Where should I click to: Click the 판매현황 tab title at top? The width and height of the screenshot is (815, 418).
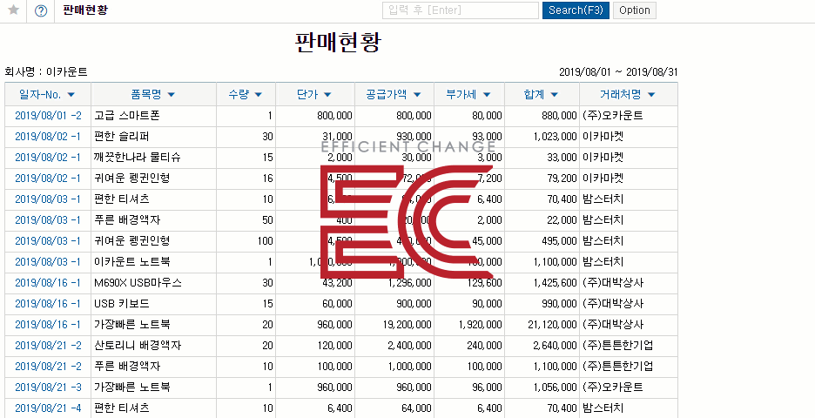pyautogui.click(x=85, y=10)
